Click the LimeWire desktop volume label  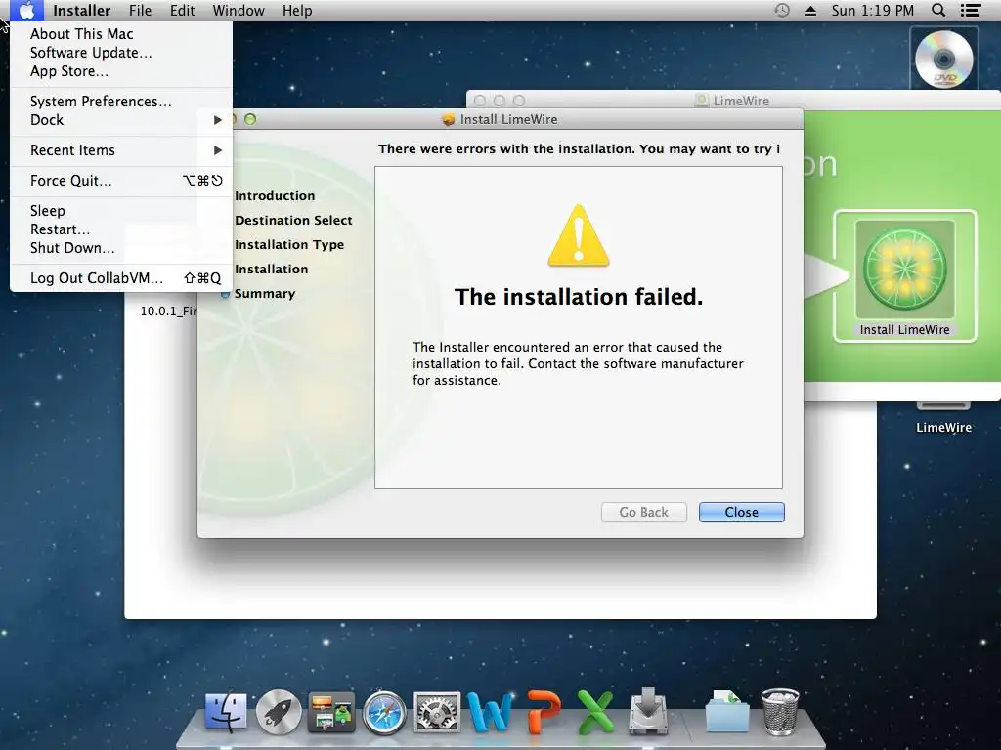click(943, 428)
